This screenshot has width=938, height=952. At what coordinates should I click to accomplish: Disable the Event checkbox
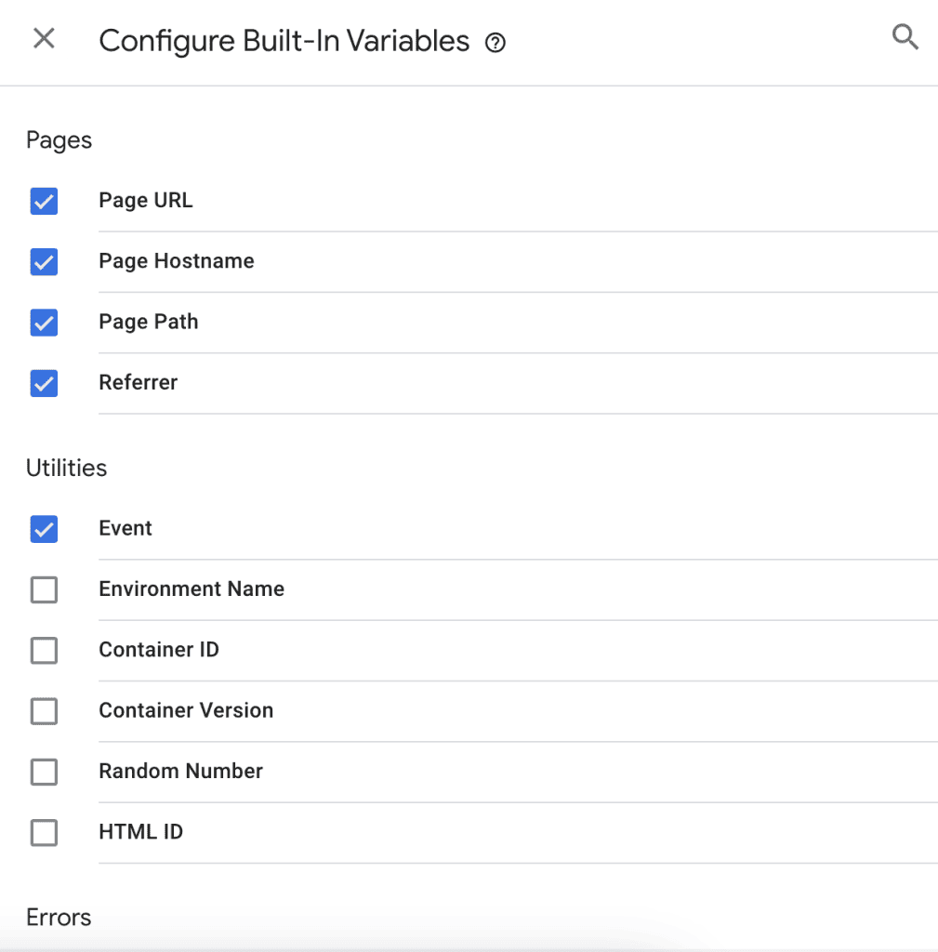[x=44, y=529]
